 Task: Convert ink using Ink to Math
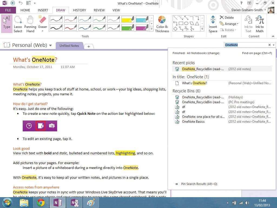pyautogui.click(x=259, y=24)
